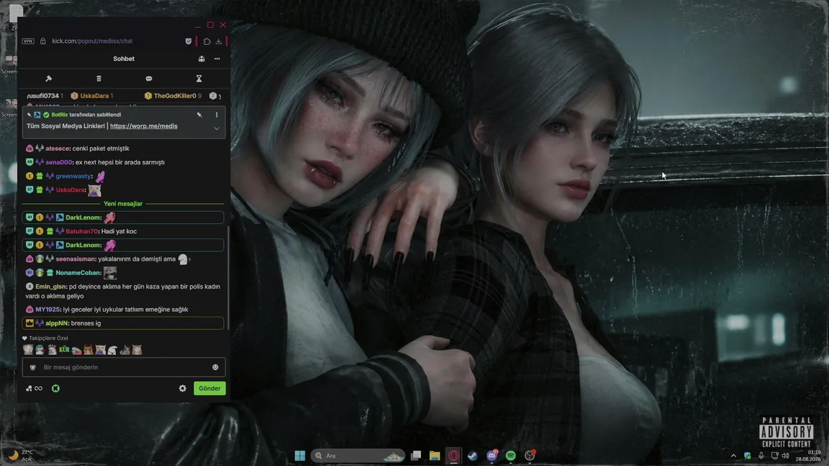Click the ad-blocker shield icon in address bar
This screenshot has height=466, width=829.
188,41
